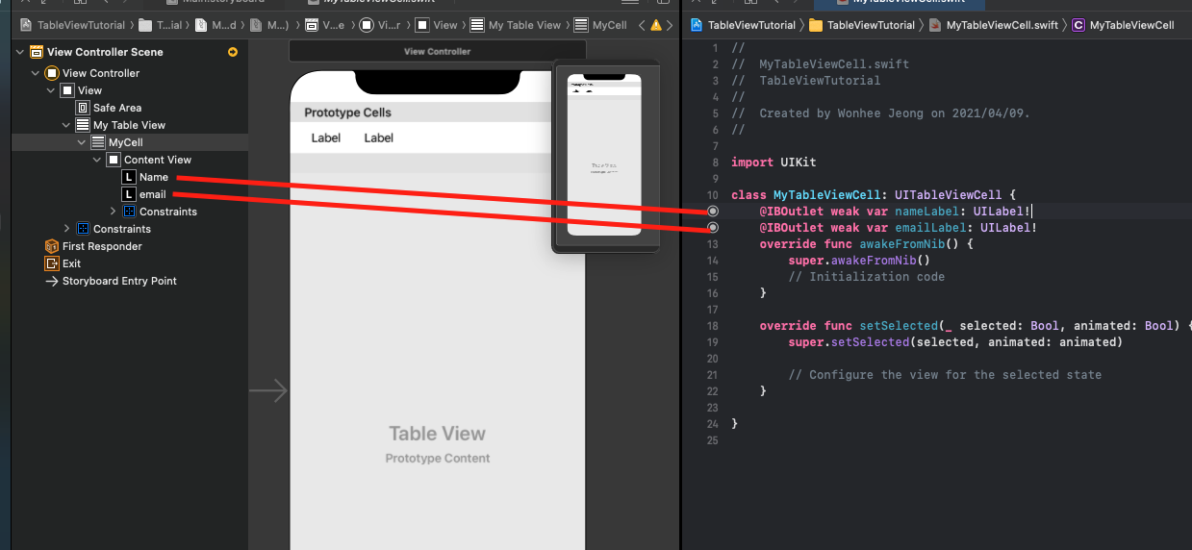Screen dimensions: 1192x550
Task: Select View Controller row in outline
Action: 130,73
